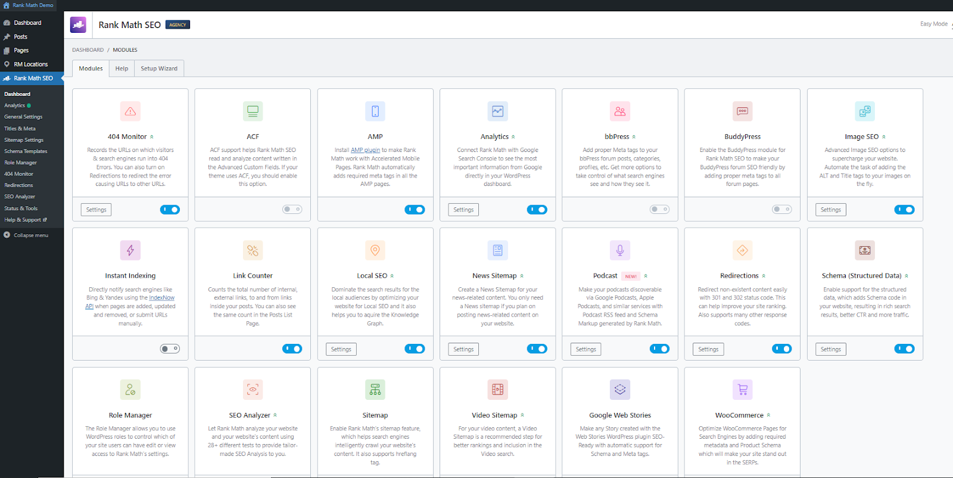
Task: Open Settings for the 404 Monitor module
Action: (x=96, y=210)
